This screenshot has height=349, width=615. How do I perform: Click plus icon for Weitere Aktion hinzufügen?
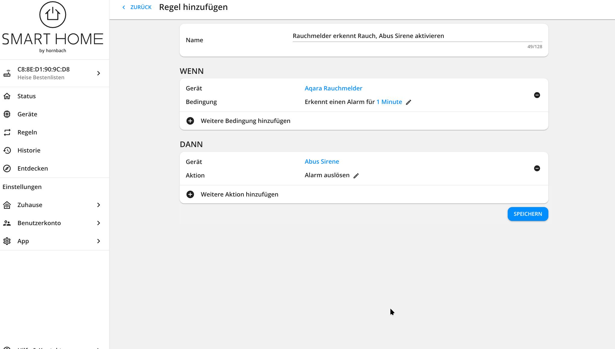(190, 194)
